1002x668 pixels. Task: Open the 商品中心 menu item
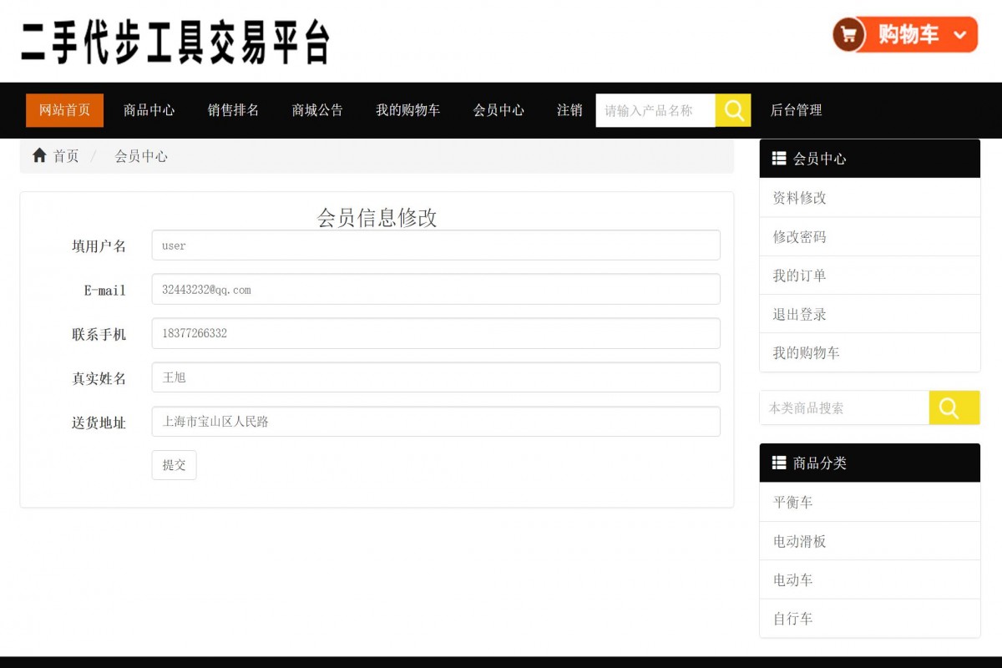(x=149, y=110)
